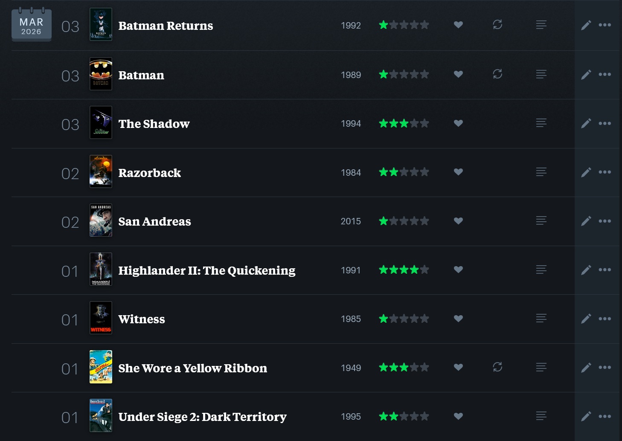The width and height of the screenshot is (622, 441).
Task: Click the rewatch icon in the Batman row
Action: [497, 74]
